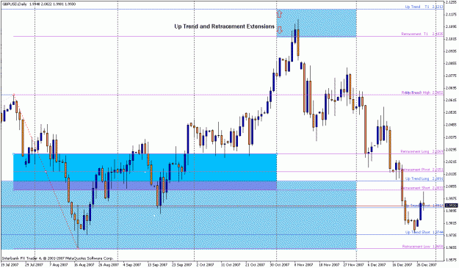
Task: Click the 'Retracement Short' level label
Action: (422, 188)
